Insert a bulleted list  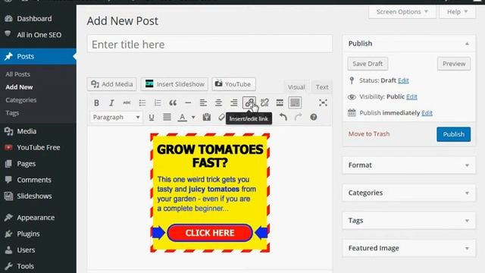pyautogui.click(x=142, y=103)
